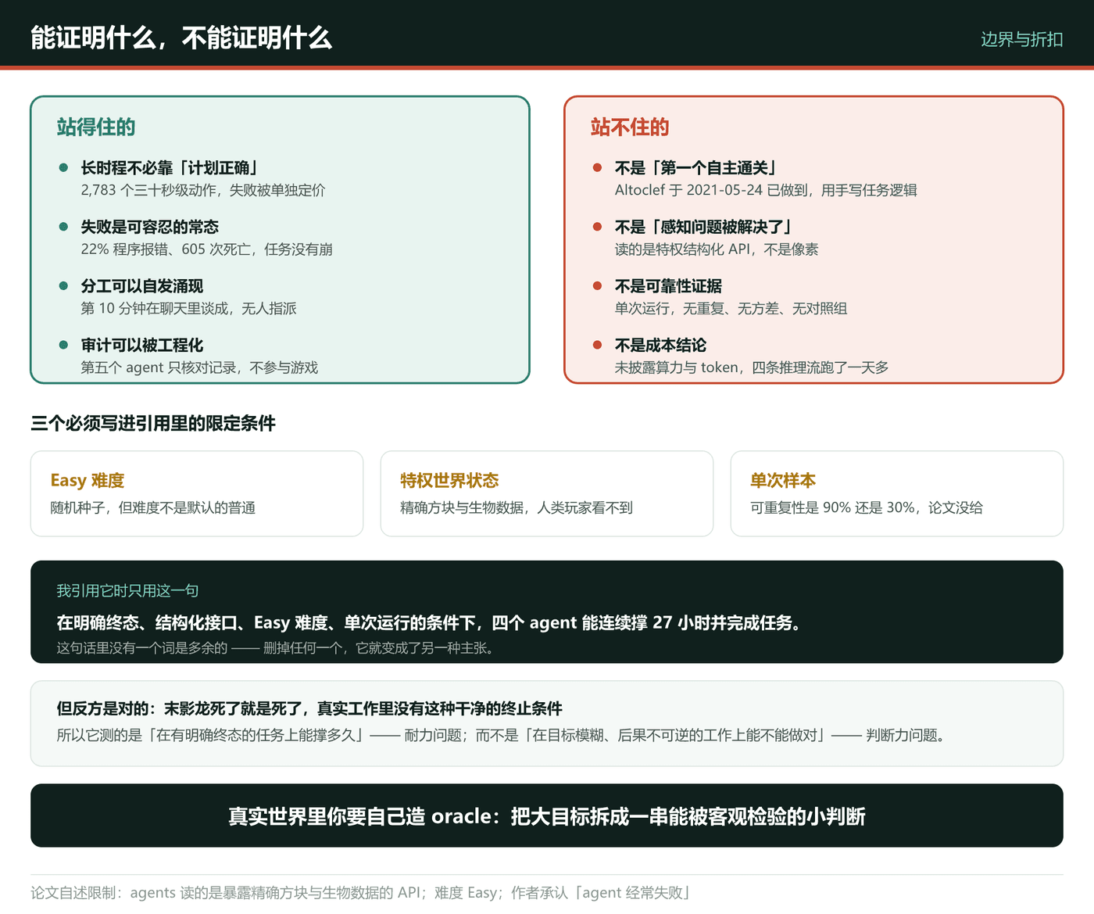Click the text 22% 程序报错、605 次死亡，任务没有崩

(x=207, y=249)
